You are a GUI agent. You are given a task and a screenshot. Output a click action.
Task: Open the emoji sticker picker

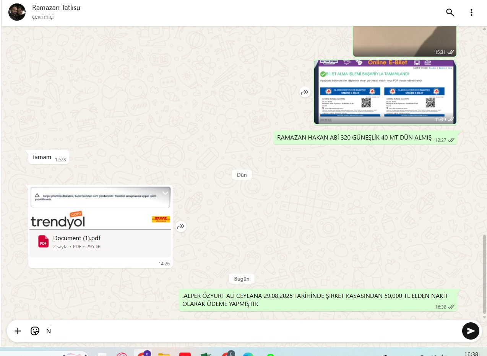[35, 331]
